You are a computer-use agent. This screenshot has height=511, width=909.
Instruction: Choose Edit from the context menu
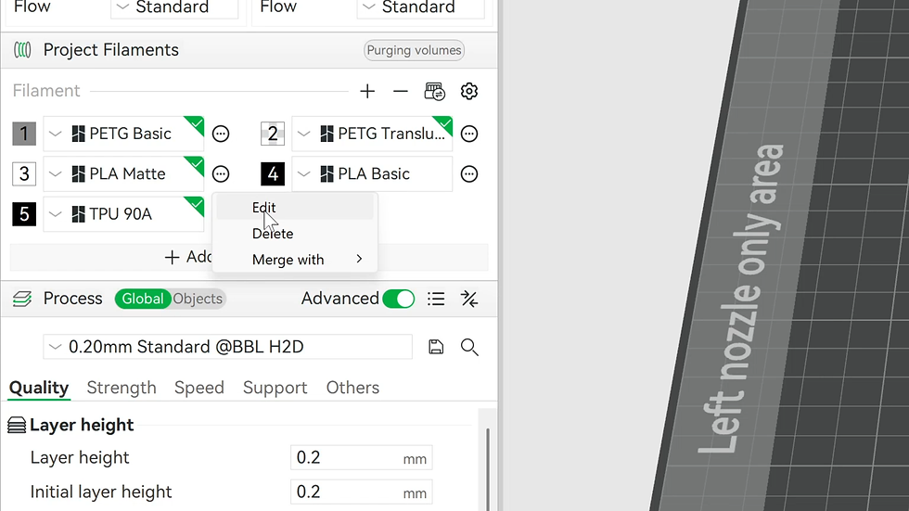[x=295, y=208]
